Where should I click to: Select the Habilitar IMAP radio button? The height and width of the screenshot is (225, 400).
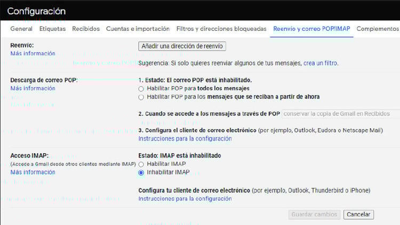[141, 164]
